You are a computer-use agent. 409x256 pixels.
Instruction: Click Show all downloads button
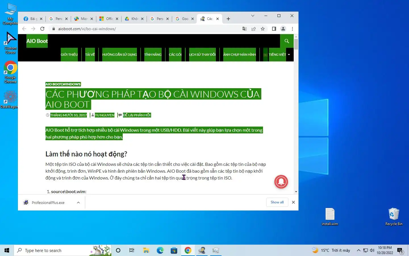click(277, 202)
